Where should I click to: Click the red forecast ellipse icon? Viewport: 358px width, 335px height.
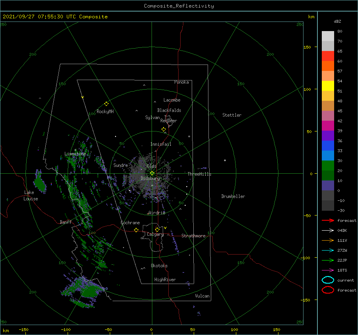[x=328, y=290]
